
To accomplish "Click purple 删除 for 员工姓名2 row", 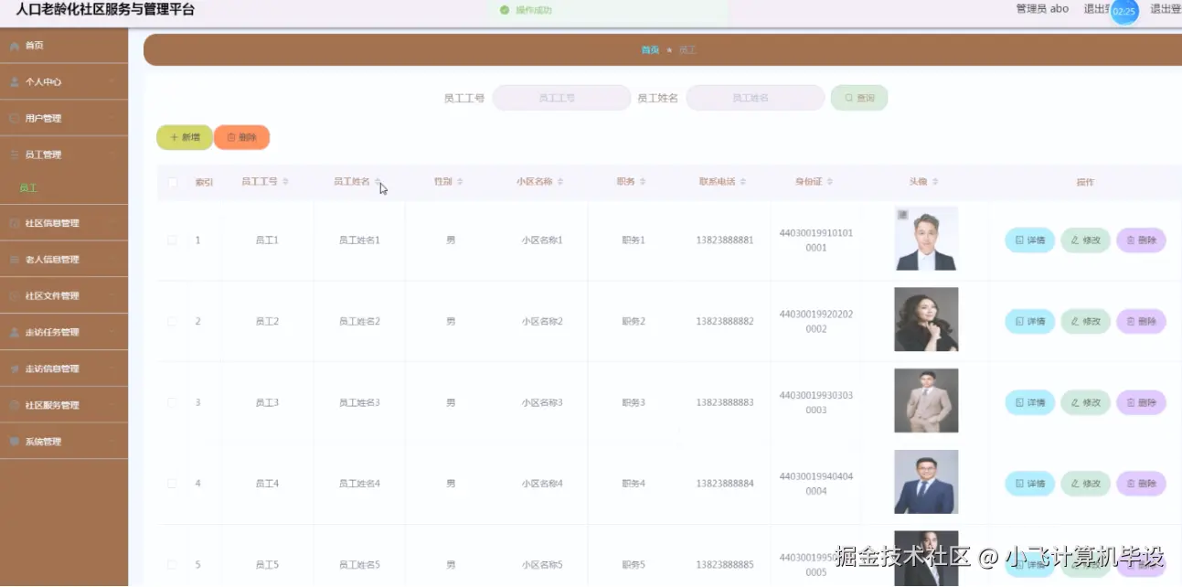I will point(1141,322).
